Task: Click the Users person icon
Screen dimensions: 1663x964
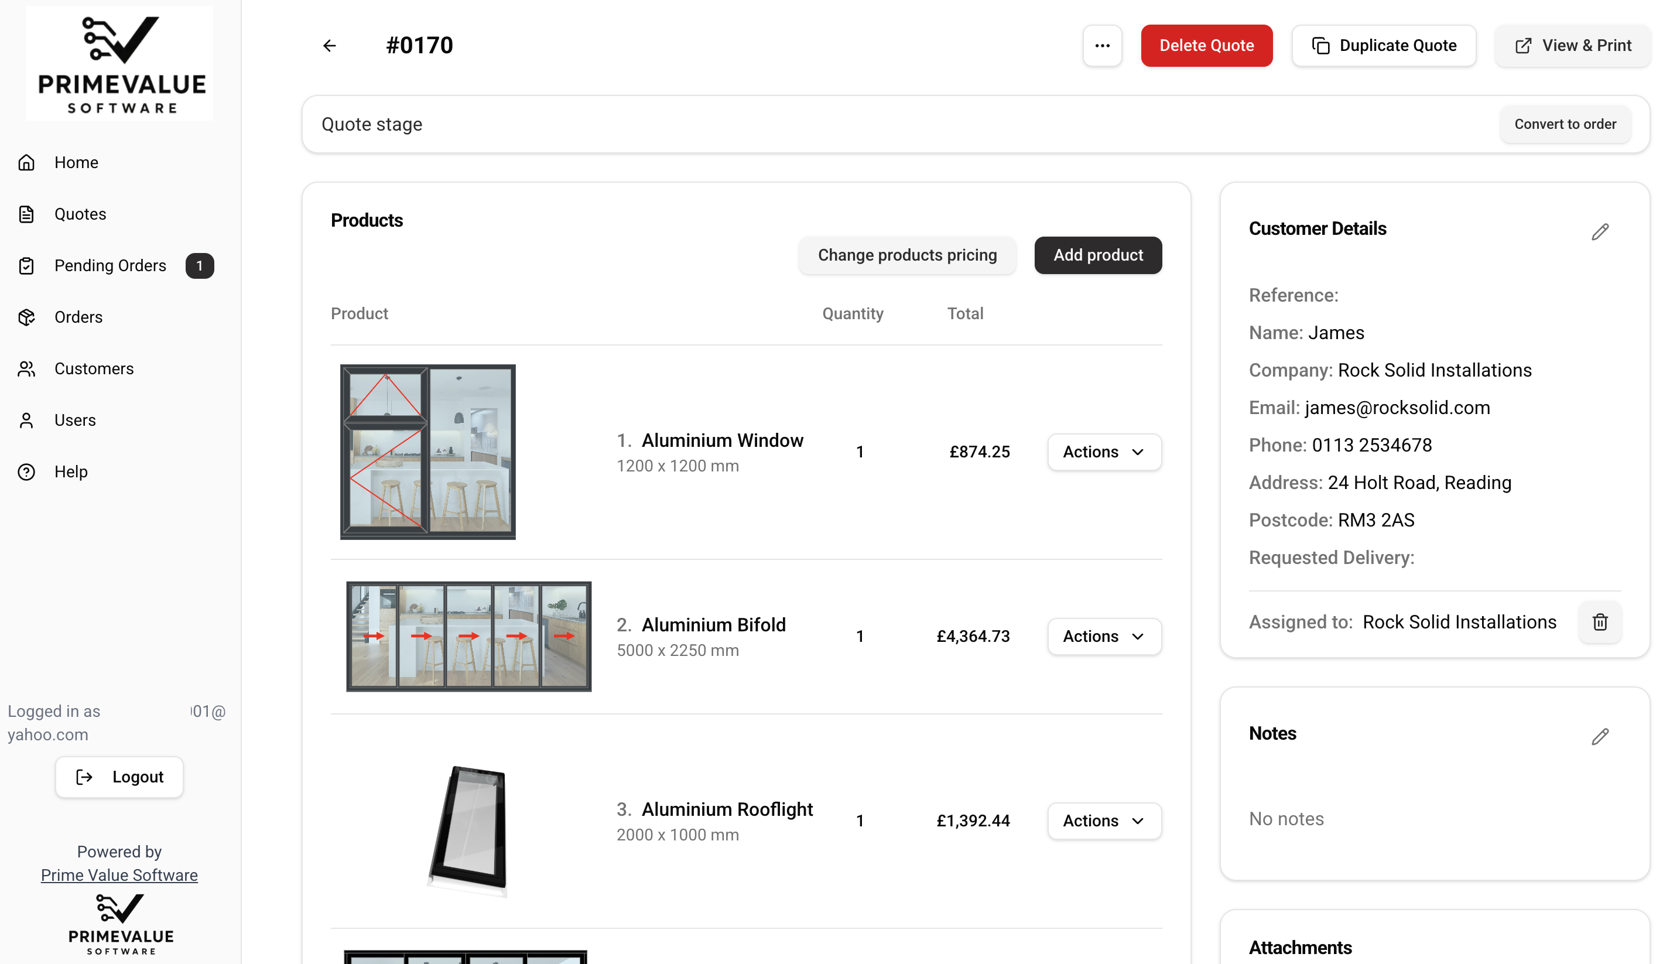Action: 26,421
